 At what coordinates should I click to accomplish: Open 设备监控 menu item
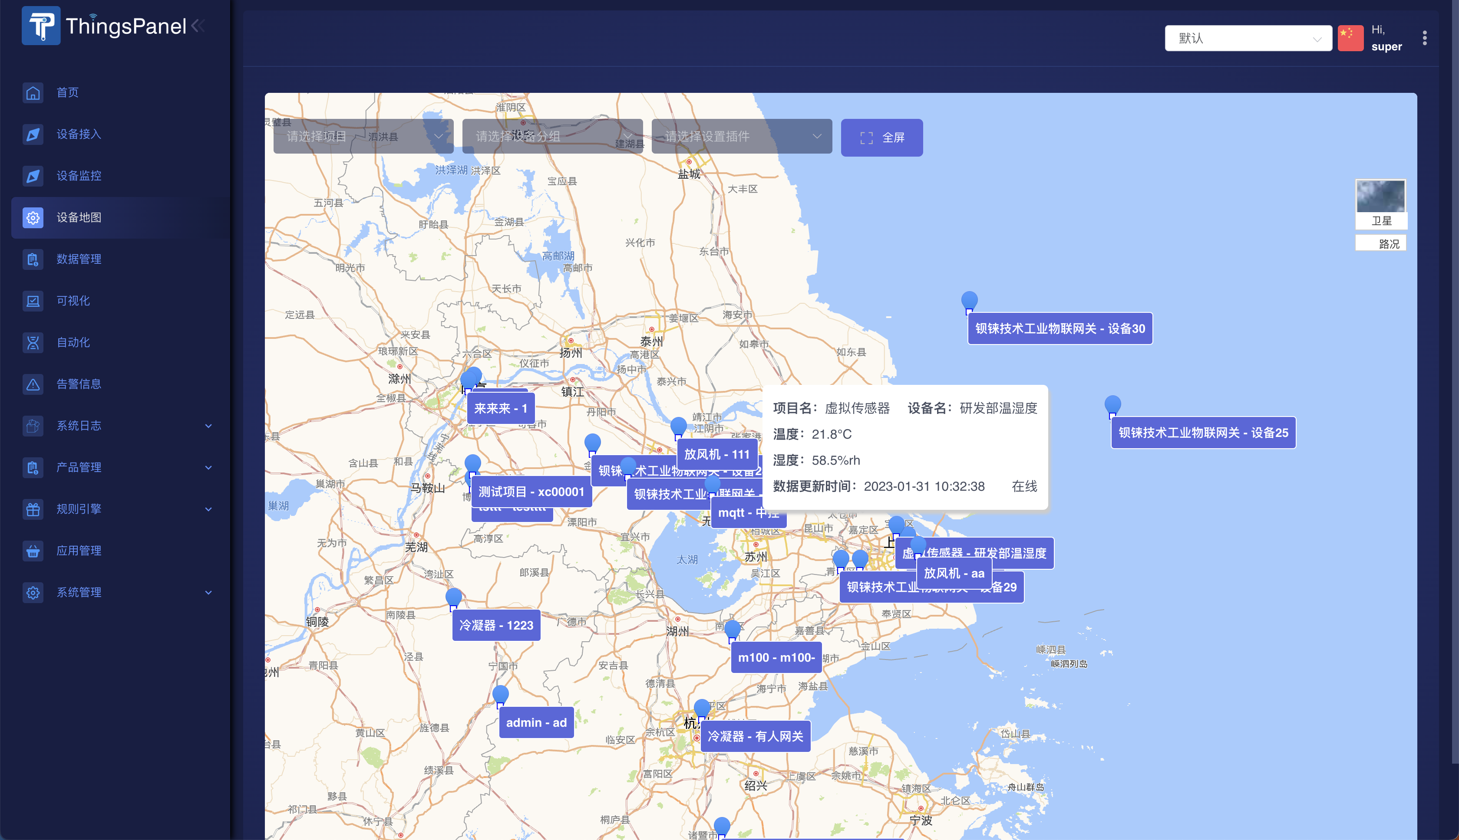(79, 175)
